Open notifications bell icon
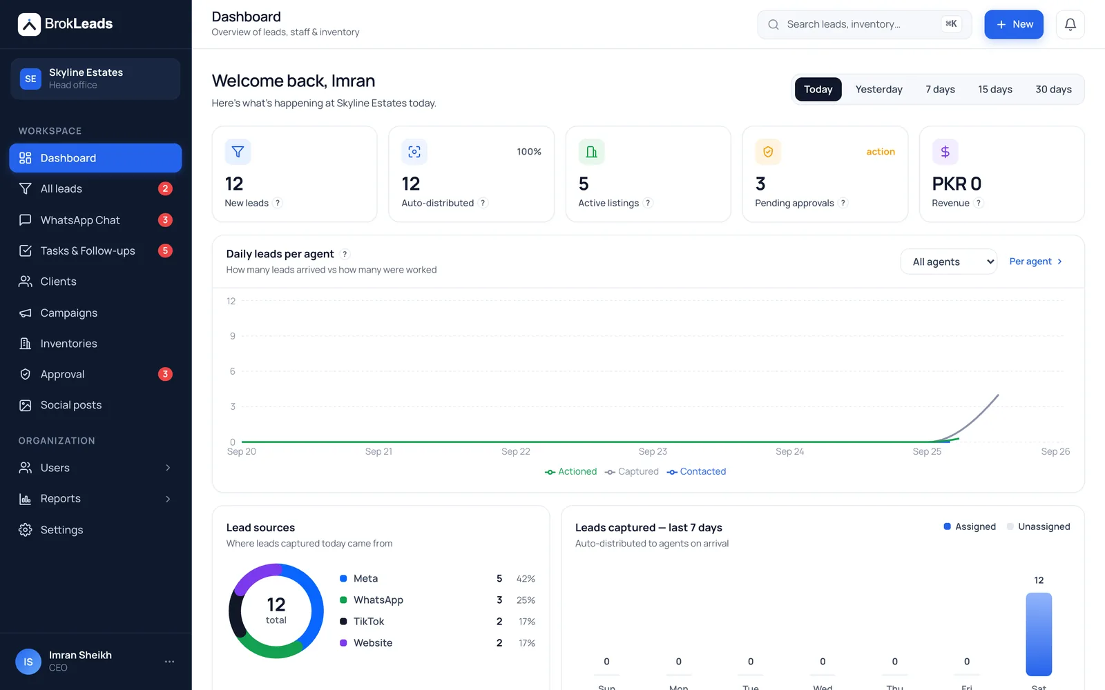This screenshot has width=1105, height=690. pyautogui.click(x=1070, y=24)
